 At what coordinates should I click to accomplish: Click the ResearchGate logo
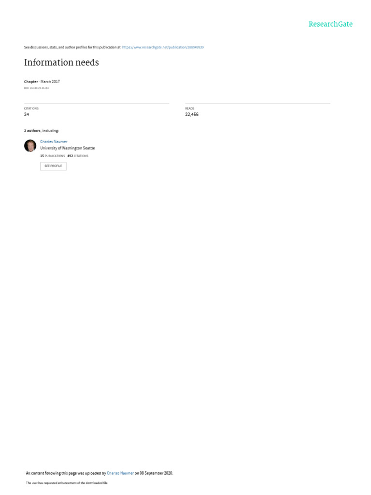[330, 24]
